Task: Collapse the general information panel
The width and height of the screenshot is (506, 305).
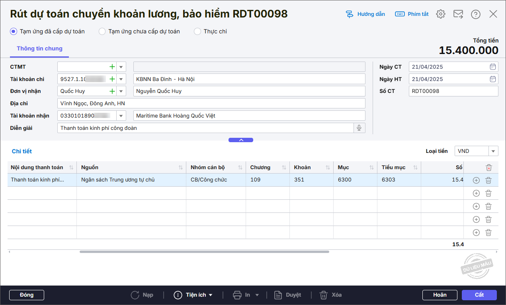Action: (x=240, y=140)
